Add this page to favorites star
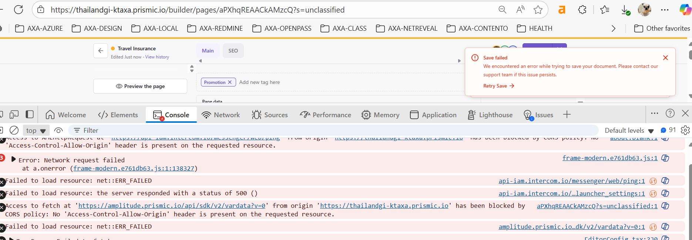 [x=538, y=10]
